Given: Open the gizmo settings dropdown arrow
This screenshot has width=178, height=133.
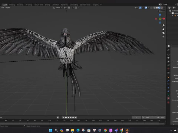Looking at the screenshot, I should pyautogui.click(x=143, y=8).
